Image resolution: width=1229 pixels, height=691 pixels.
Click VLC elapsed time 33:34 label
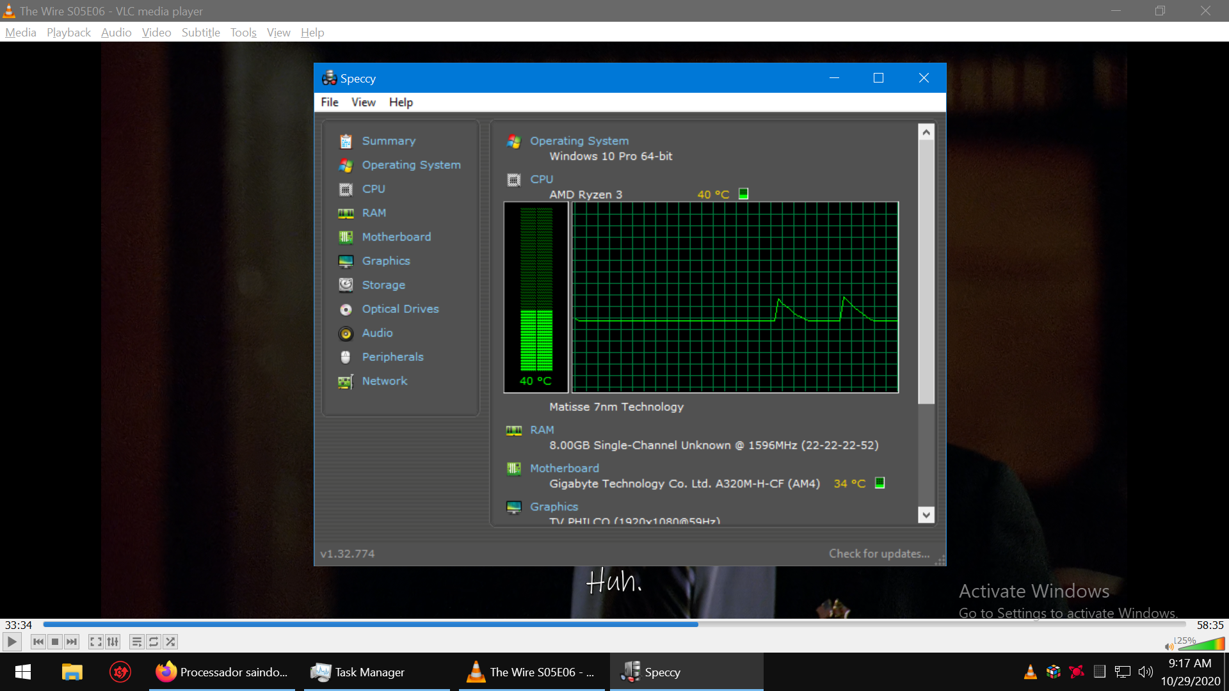coord(19,625)
